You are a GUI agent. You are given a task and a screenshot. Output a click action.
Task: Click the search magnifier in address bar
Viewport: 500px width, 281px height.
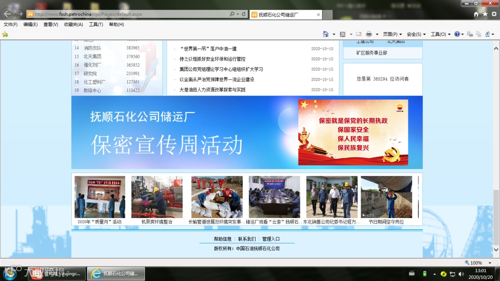point(232,14)
